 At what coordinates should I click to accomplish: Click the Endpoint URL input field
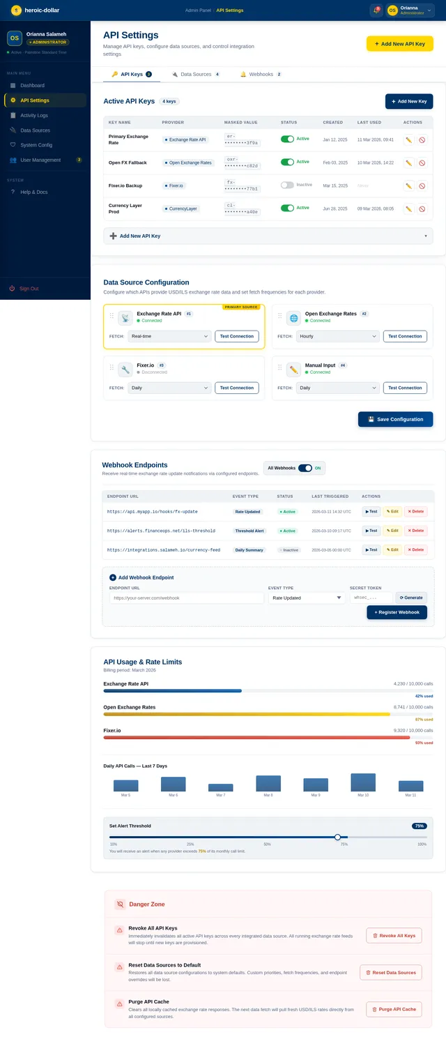point(187,598)
